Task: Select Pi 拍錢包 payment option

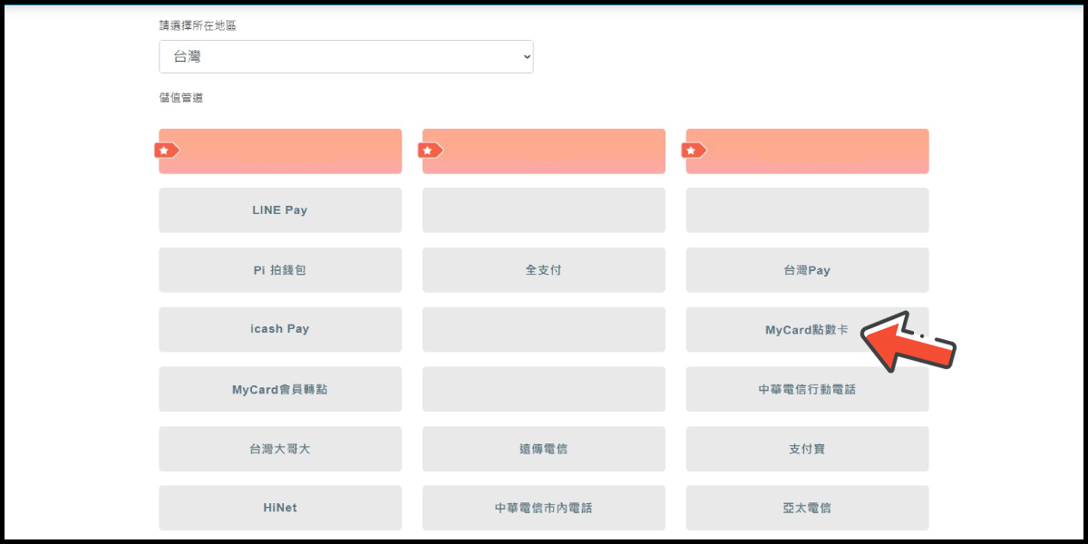Action: click(280, 270)
